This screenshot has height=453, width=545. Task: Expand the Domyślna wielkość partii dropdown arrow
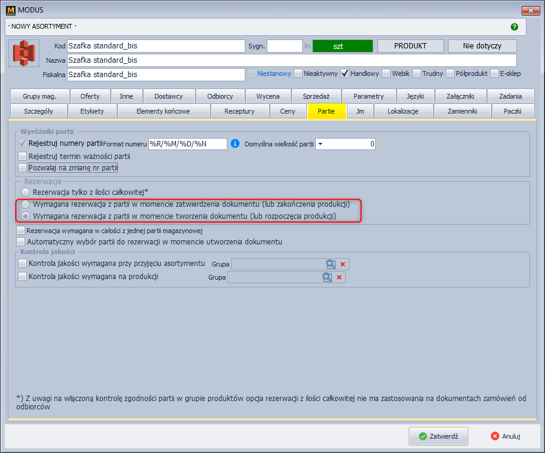(319, 144)
